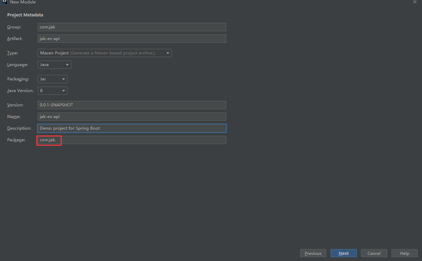This screenshot has width=422, height=261.
Task: Click the Description label
Action: (19, 128)
